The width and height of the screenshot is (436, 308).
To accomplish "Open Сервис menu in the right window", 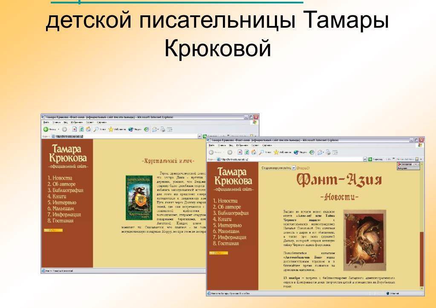I will coord(255,145).
